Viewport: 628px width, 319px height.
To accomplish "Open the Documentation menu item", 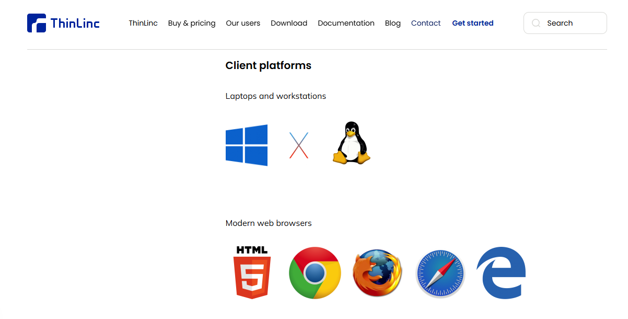I will click(346, 23).
